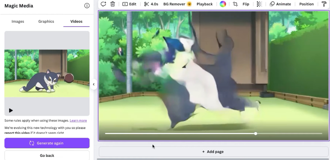Click the report this video link
Image resolution: width=330 pixels, height=160 pixels.
[x=17, y=133]
